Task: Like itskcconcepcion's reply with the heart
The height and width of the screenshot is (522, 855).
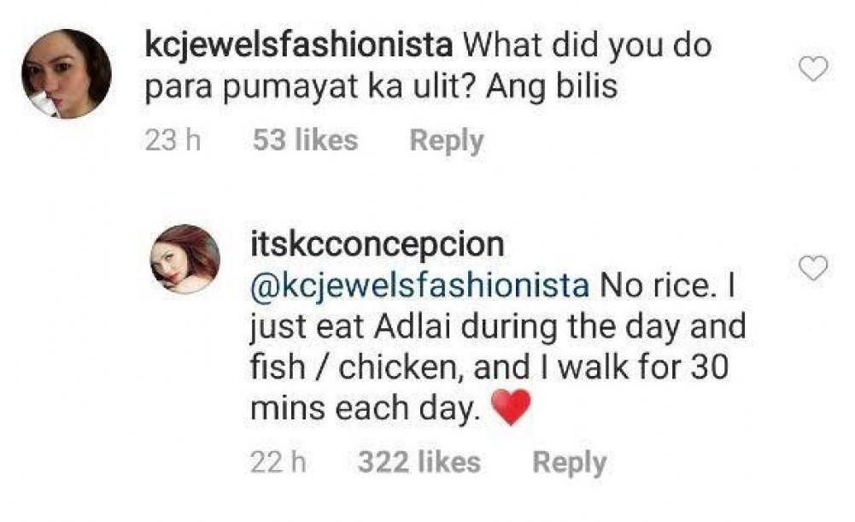Action: pos(816,269)
